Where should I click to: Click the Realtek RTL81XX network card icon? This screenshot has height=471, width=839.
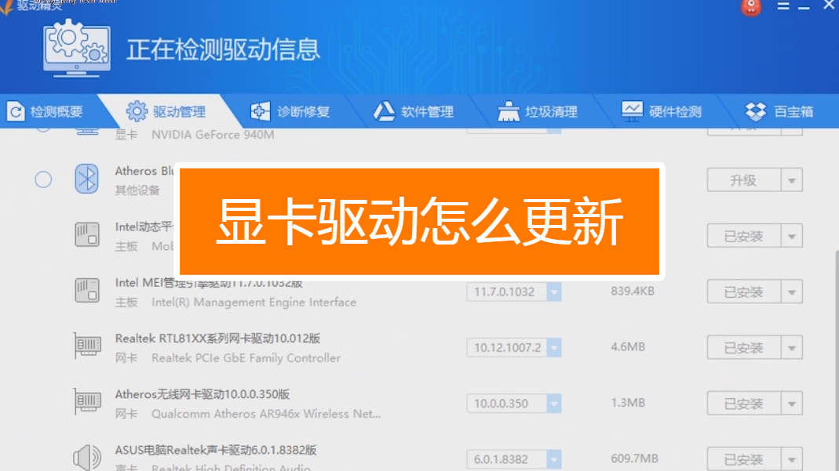pyautogui.click(x=86, y=346)
